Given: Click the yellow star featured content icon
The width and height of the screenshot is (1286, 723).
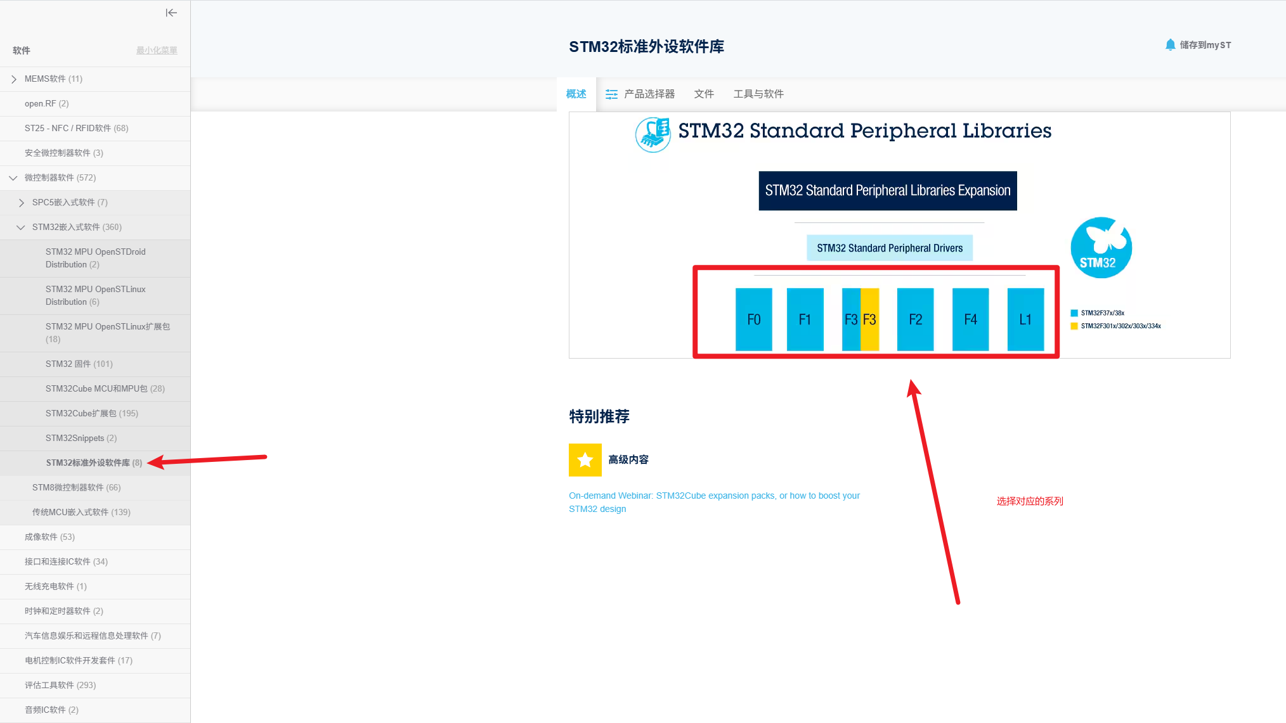Looking at the screenshot, I should pos(585,460).
